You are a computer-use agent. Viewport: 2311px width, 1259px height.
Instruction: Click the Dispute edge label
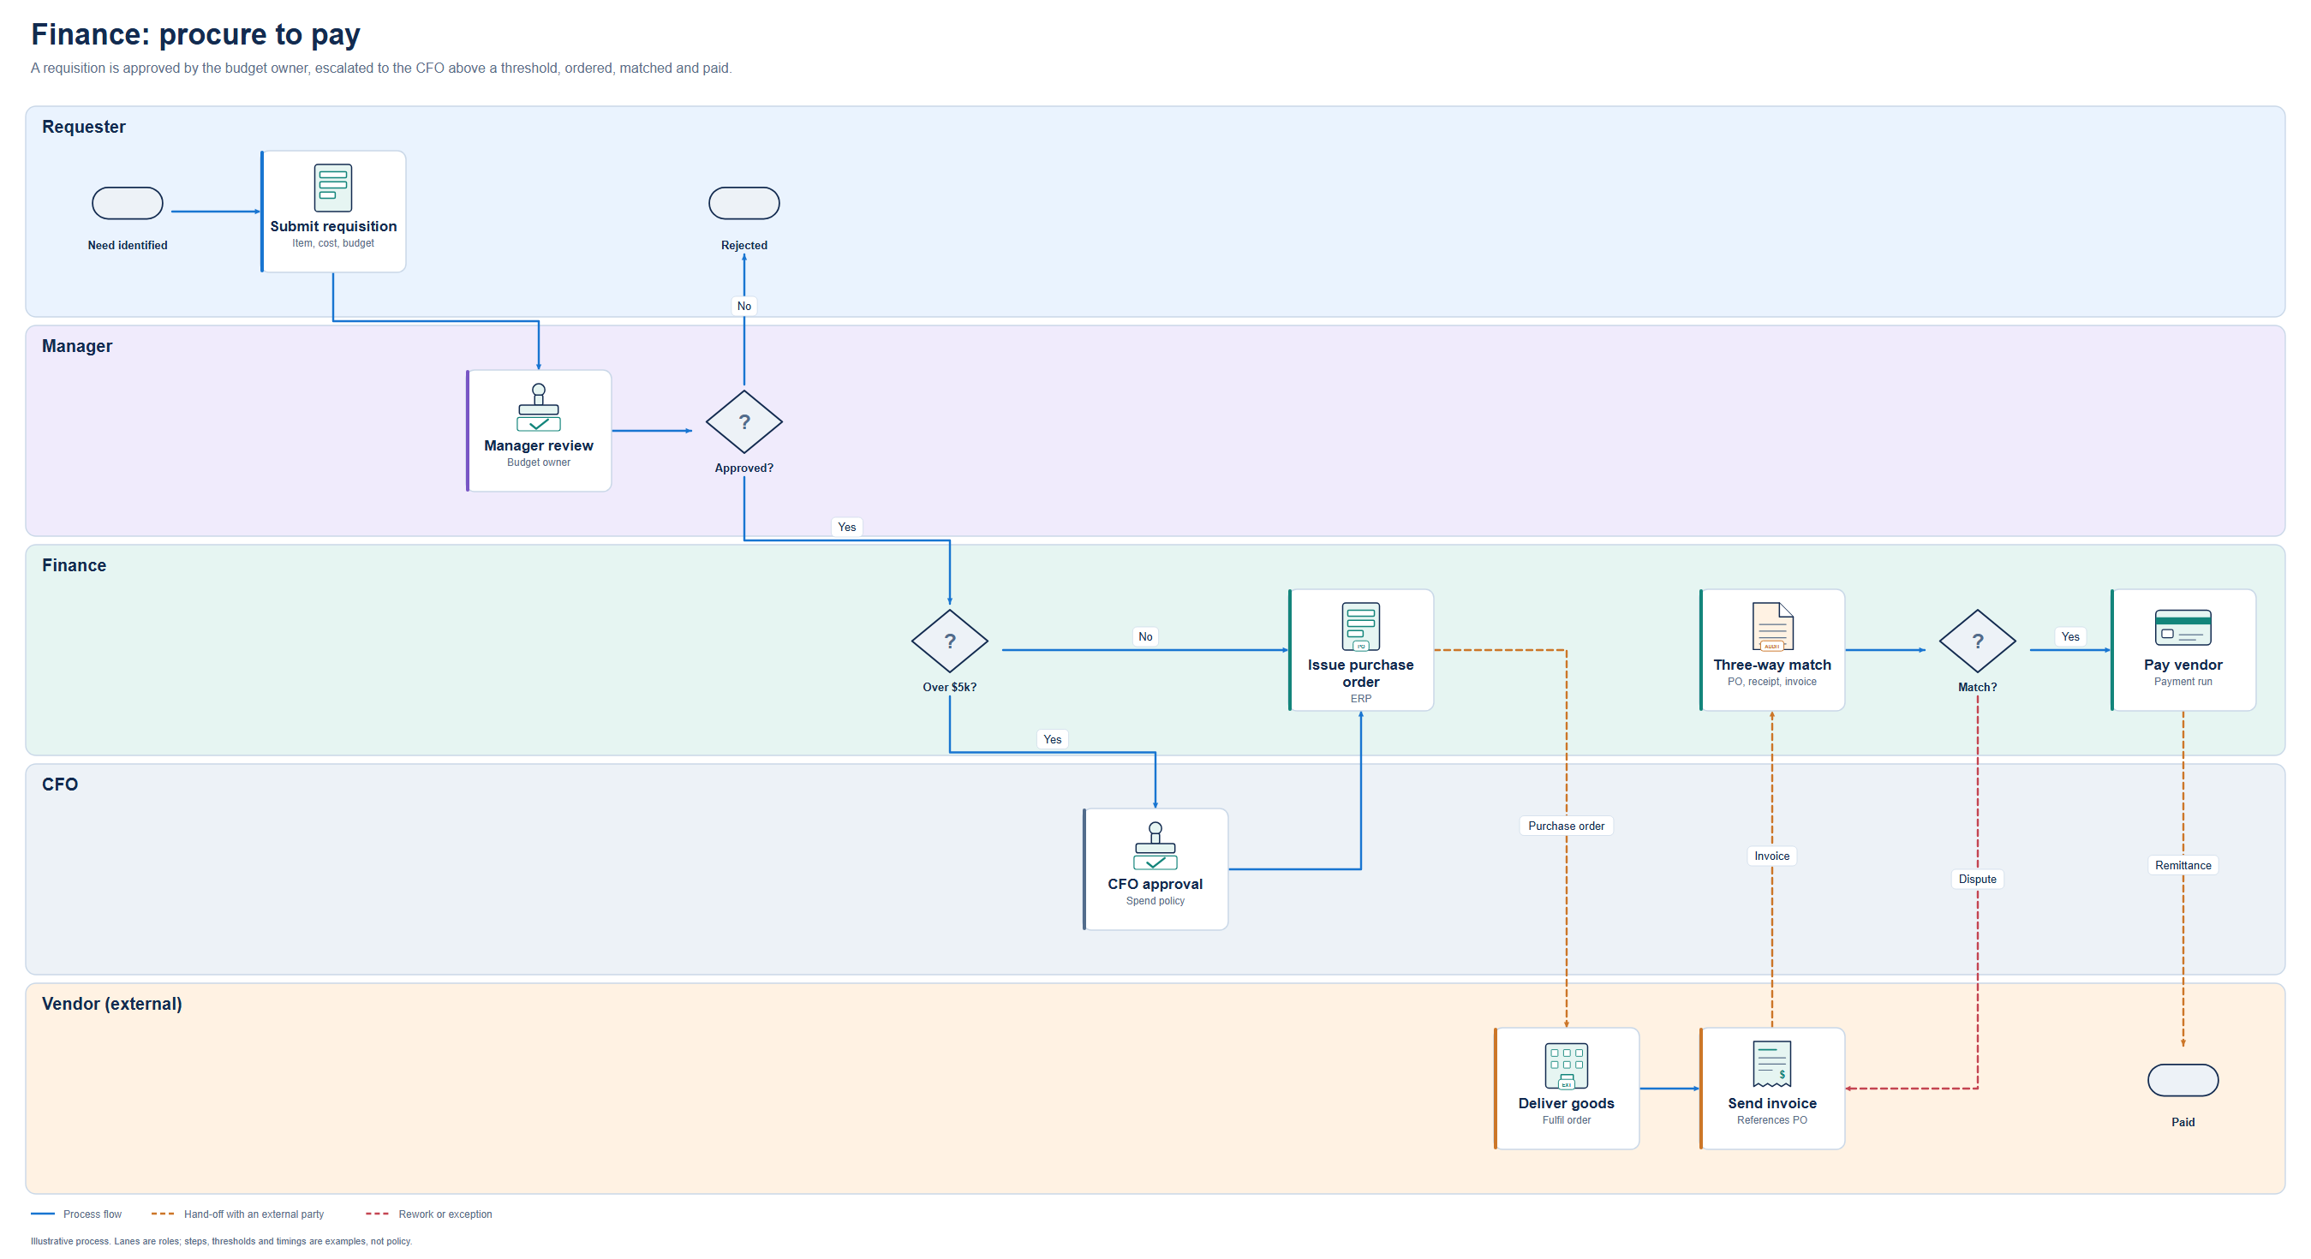1977,879
